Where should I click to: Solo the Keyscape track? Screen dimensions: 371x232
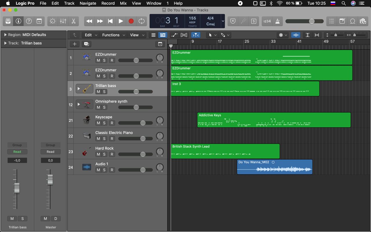(x=104, y=123)
